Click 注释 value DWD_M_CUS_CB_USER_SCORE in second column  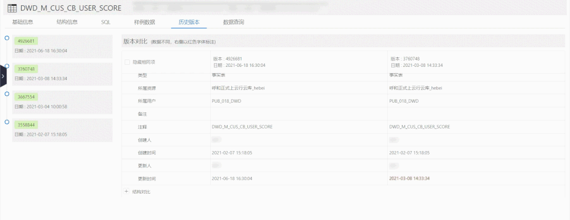click(x=419, y=127)
